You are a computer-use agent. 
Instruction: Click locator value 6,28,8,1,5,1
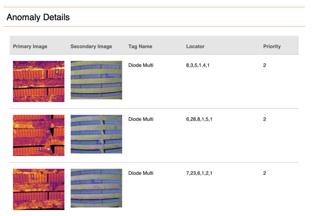199,119
